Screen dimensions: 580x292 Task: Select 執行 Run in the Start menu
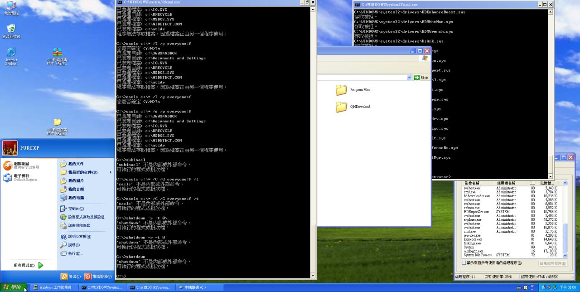pos(75,253)
